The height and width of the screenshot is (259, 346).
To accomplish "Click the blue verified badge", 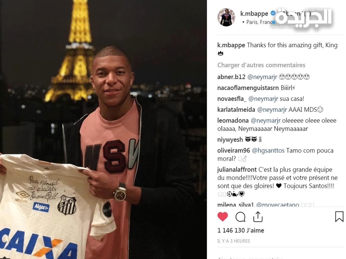I will pyautogui.click(x=273, y=13).
